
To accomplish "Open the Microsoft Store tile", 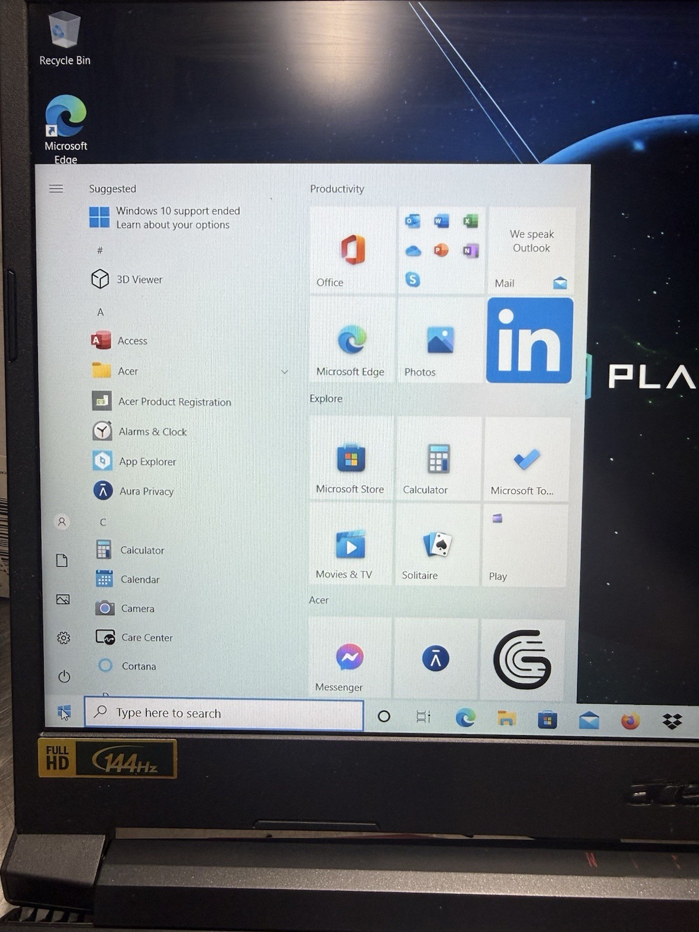I will click(351, 459).
